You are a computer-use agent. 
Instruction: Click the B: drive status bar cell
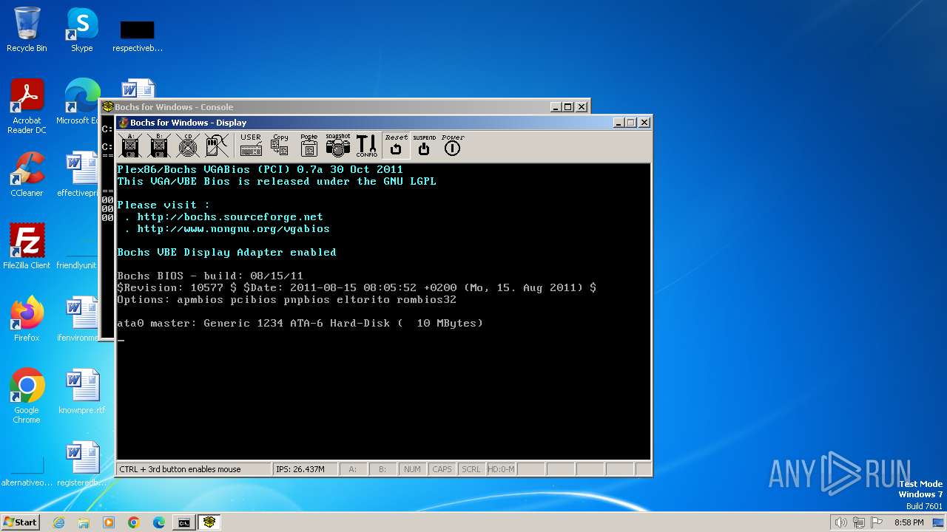(382, 469)
